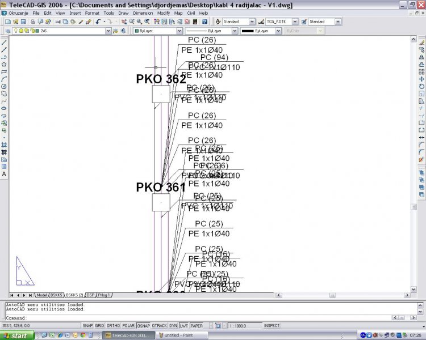This screenshot has height=340, width=426.
Task: Pick the Rectangle drawing tool
Action: pyautogui.click(x=4, y=72)
